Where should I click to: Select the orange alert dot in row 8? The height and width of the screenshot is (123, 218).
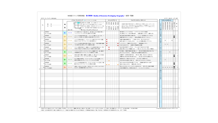[x=109, y=61]
